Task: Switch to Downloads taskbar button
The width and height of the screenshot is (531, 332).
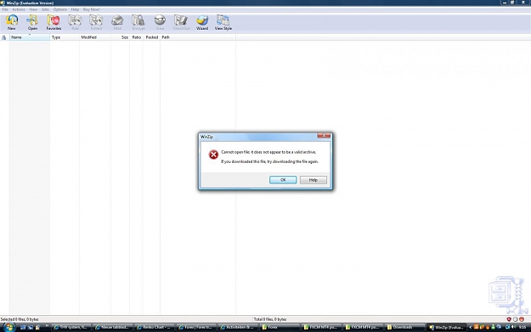Action: [x=404, y=327]
